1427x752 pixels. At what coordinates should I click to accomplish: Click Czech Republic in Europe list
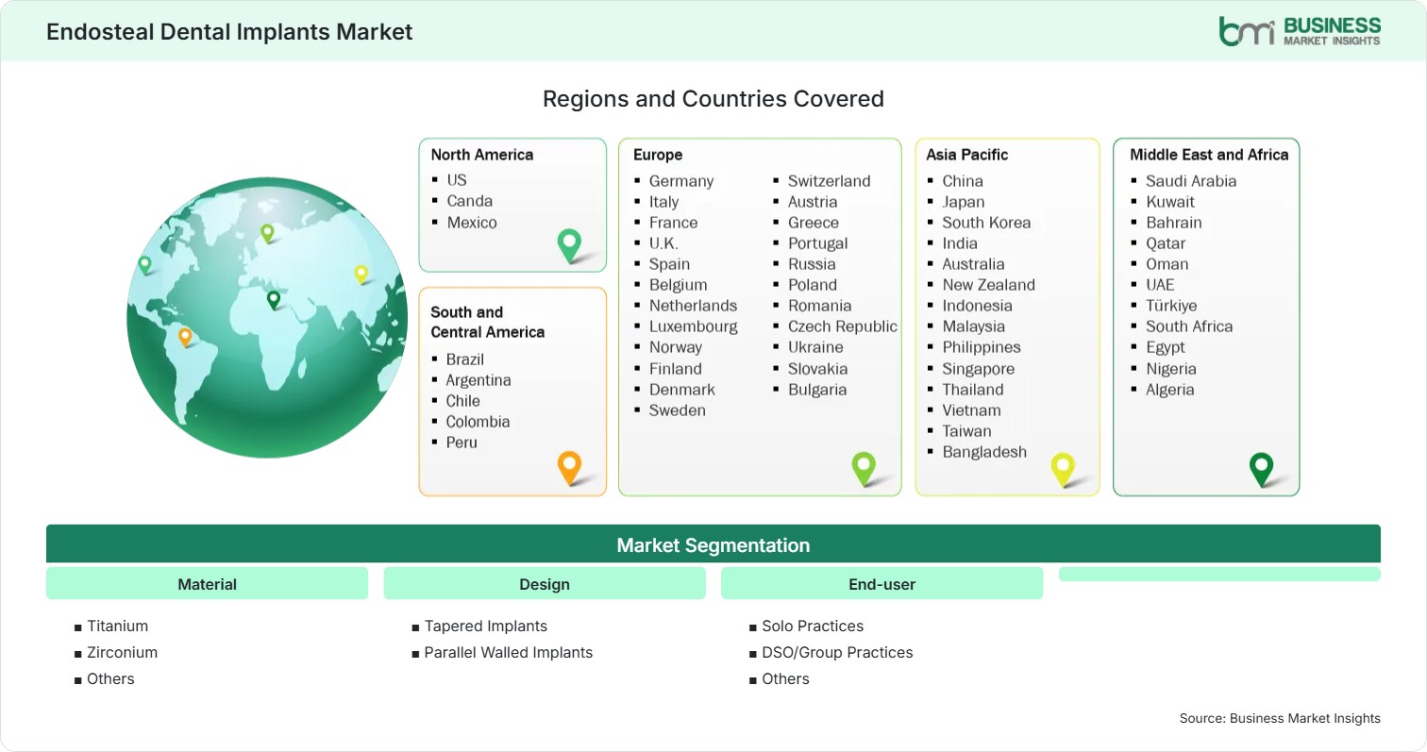pos(843,326)
